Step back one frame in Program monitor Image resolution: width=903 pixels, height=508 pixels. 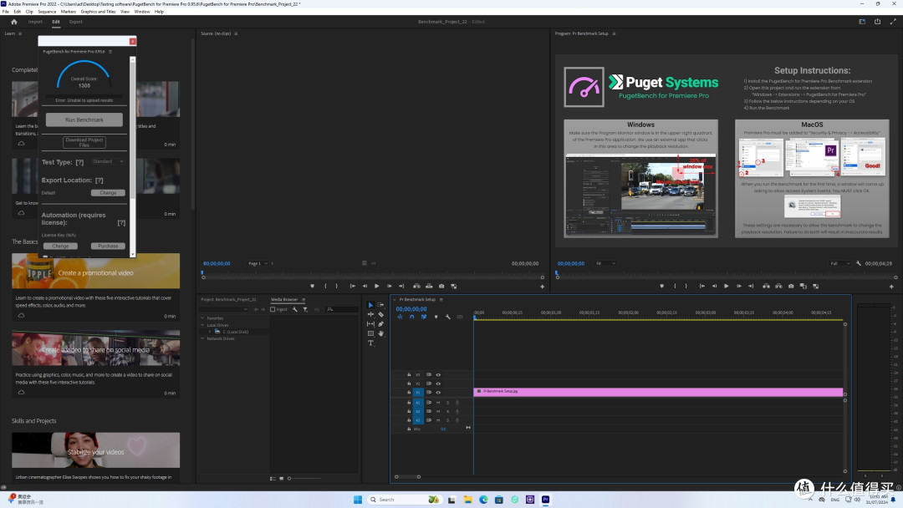tap(714, 286)
